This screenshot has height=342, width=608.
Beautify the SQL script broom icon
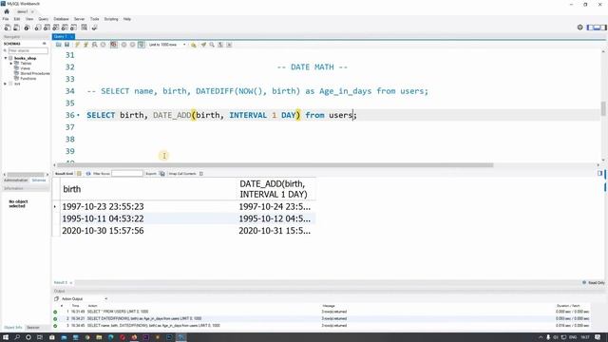click(203, 45)
